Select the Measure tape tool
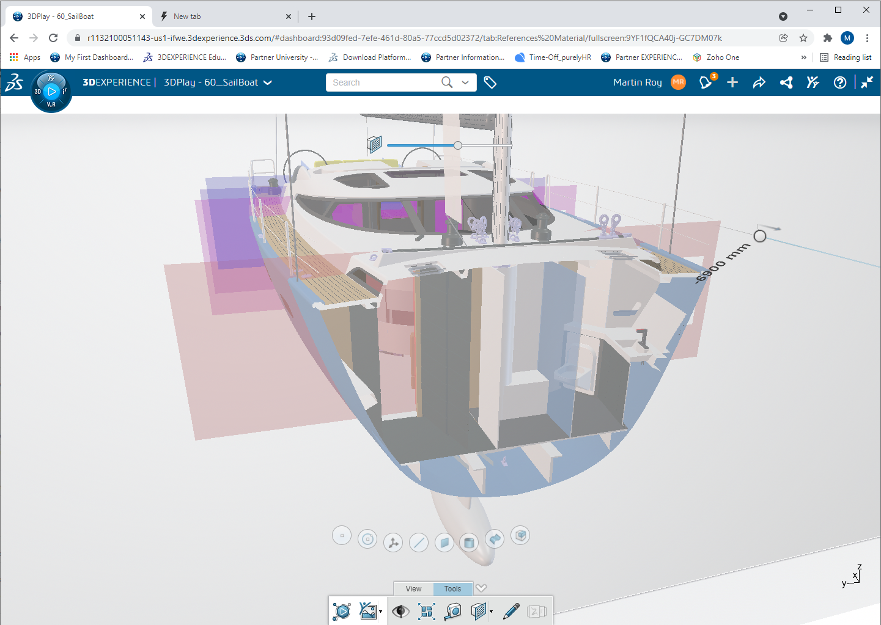The height and width of the screenshot is (625, 881). (x=453, y=611)
